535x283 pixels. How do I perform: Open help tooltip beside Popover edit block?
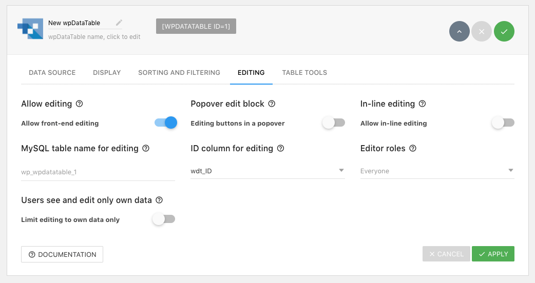pyautogui.click(x=272, y=104)
